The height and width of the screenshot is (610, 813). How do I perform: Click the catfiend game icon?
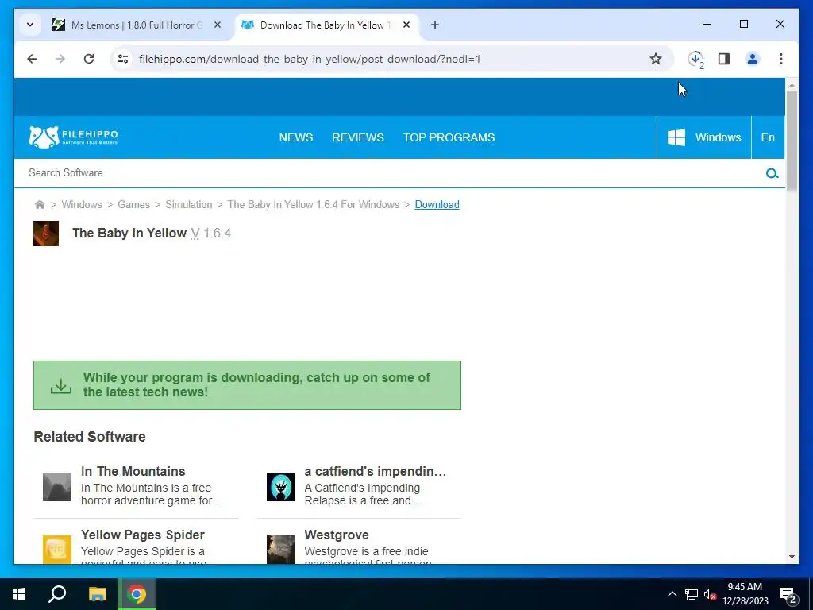coord(281,487)
